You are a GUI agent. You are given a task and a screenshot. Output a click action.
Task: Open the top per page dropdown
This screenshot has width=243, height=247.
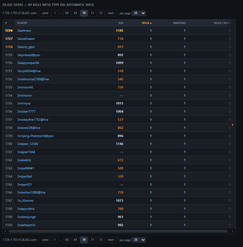[x=139, y=13]
